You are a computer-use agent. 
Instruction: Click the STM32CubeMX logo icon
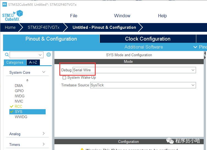click(12, 16)
